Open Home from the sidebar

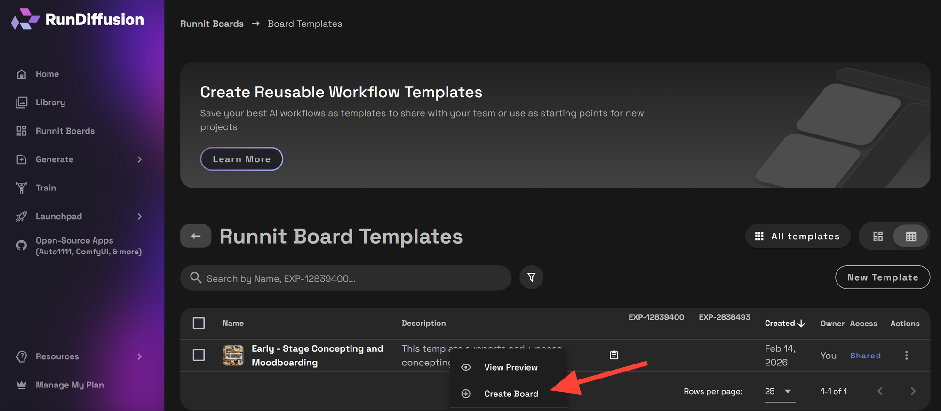coord(47,74)
